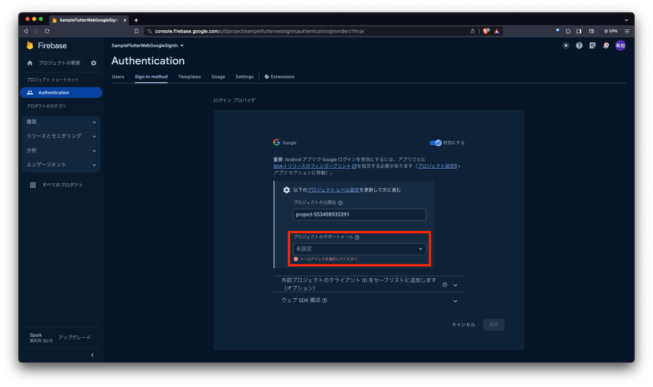The width and height of the screenshot is (653, 387).
Task: Switch to the Templates tab
Action: [x=189, y=77]
